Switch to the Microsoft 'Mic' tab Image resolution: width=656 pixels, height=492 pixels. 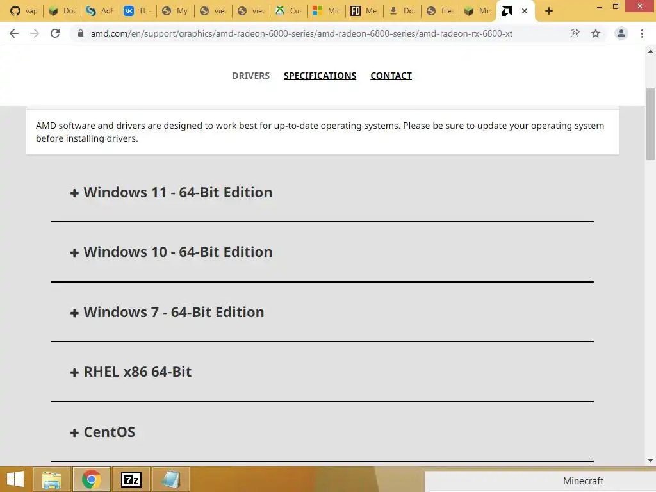326,11
